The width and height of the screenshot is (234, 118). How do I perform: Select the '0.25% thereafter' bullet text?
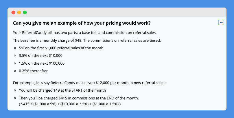click(x=33, y=71)
